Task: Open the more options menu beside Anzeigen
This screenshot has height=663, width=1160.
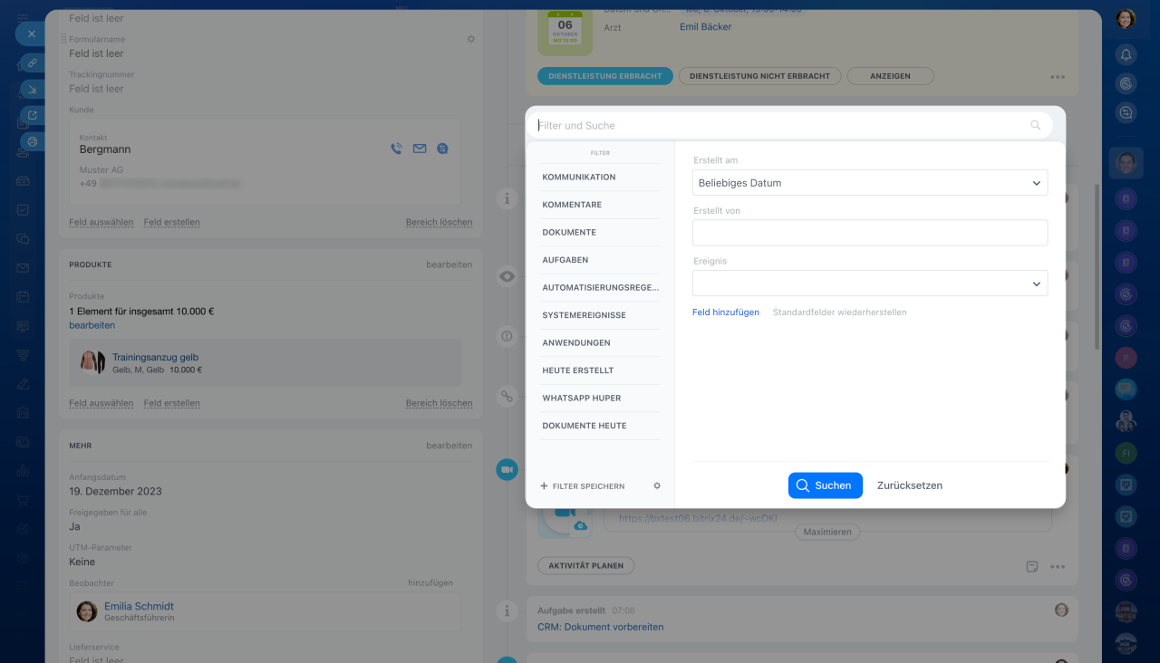Action: pos(1057,77)
